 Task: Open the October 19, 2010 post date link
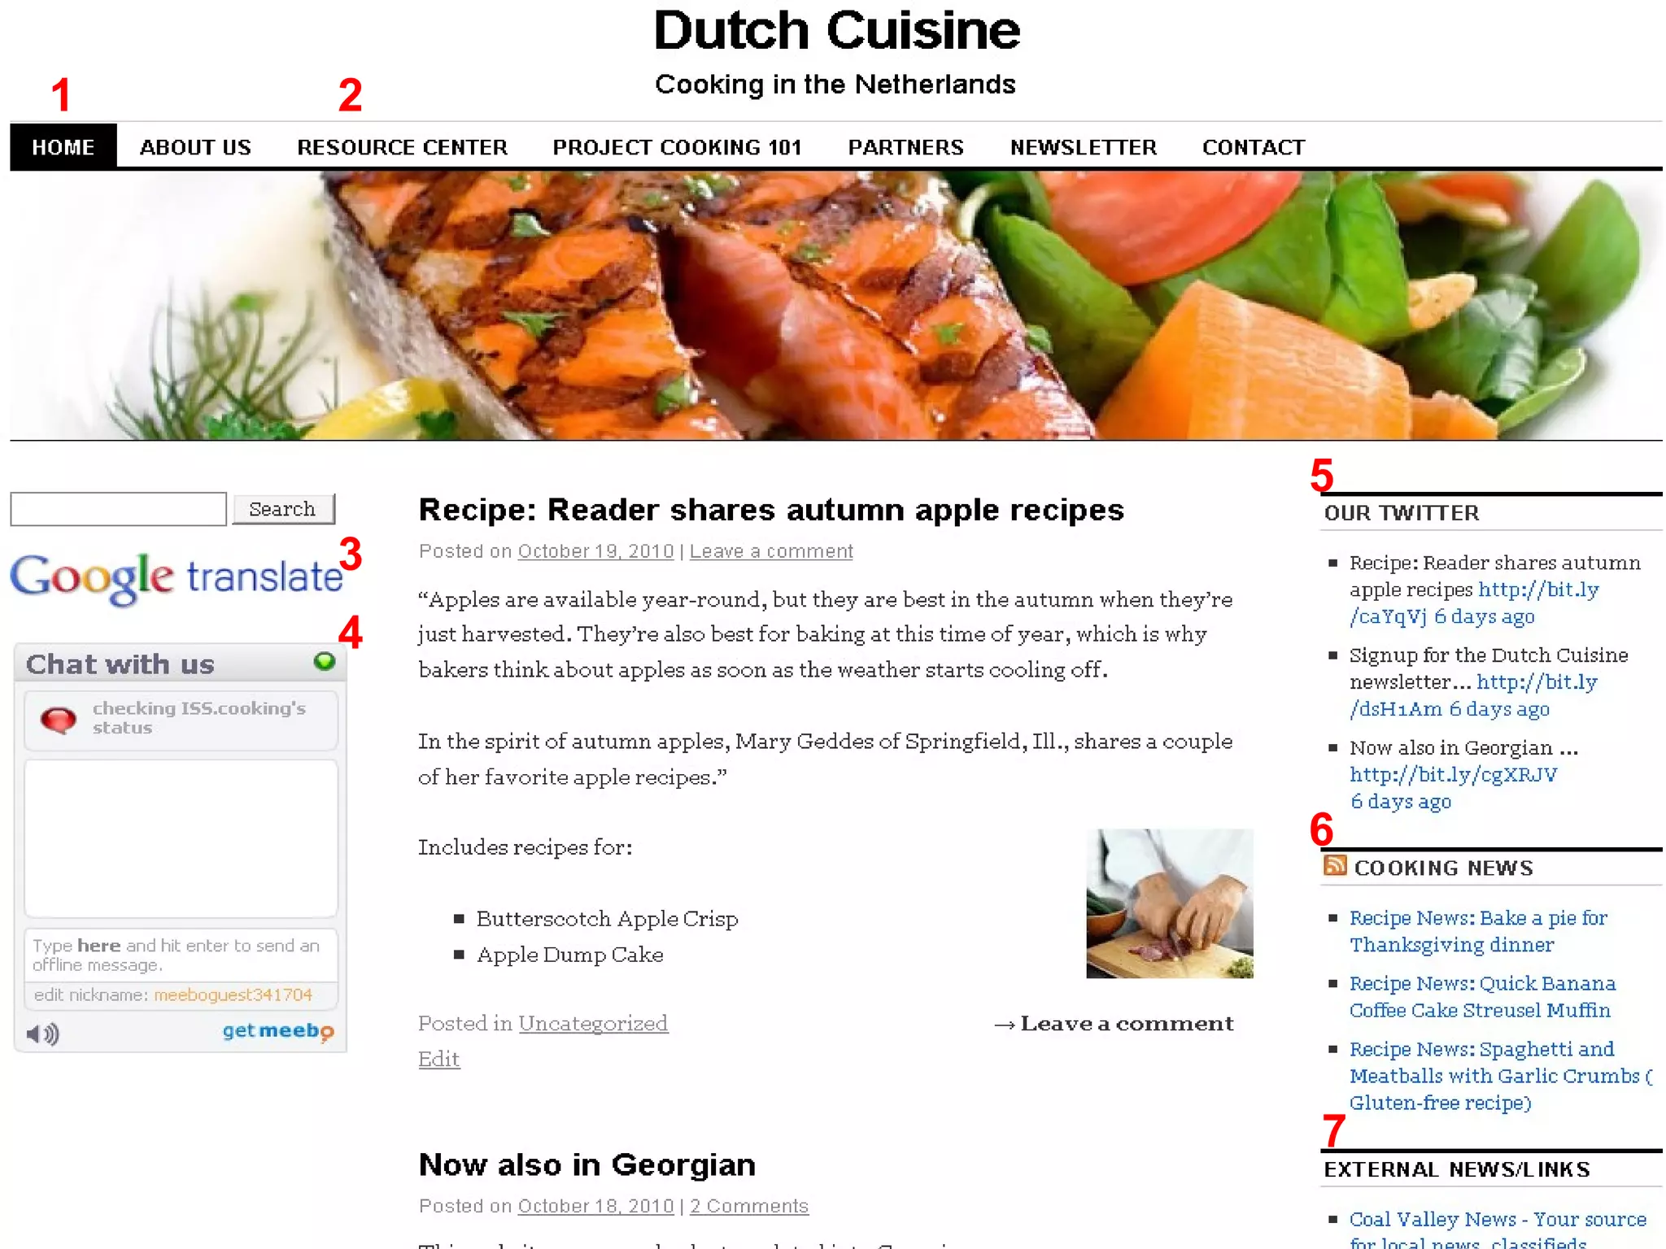point(595,551)
